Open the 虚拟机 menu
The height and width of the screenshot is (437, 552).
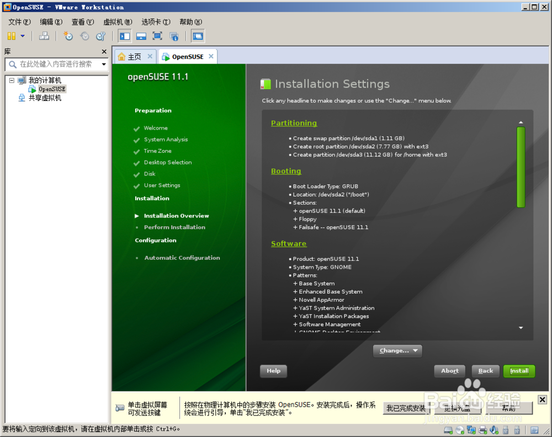118,22
